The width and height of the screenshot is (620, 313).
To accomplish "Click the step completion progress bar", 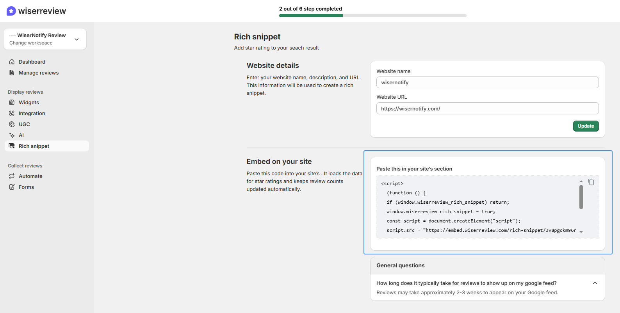I will [x=373, y=16].
